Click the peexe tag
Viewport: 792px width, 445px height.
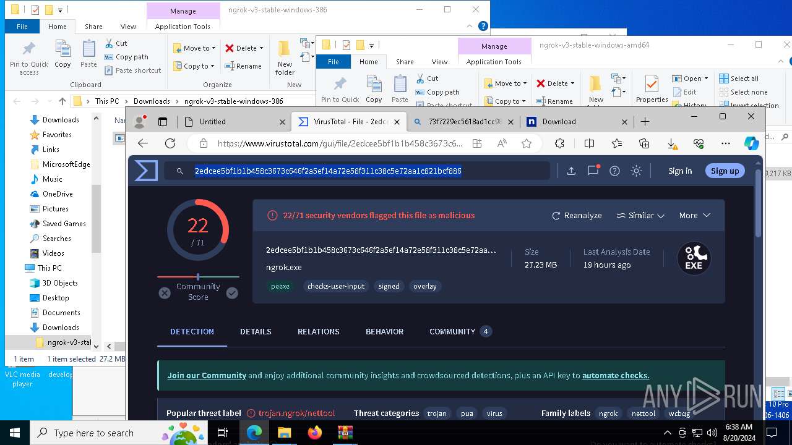click(x=280, y=286)
